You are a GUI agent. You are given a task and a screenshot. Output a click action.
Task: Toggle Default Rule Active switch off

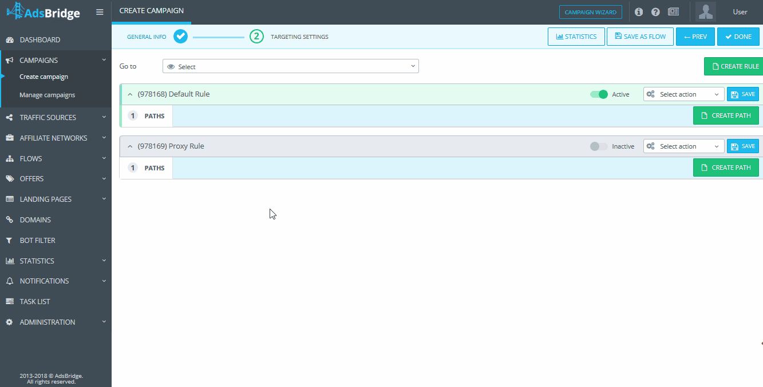(x=599, y=94)
